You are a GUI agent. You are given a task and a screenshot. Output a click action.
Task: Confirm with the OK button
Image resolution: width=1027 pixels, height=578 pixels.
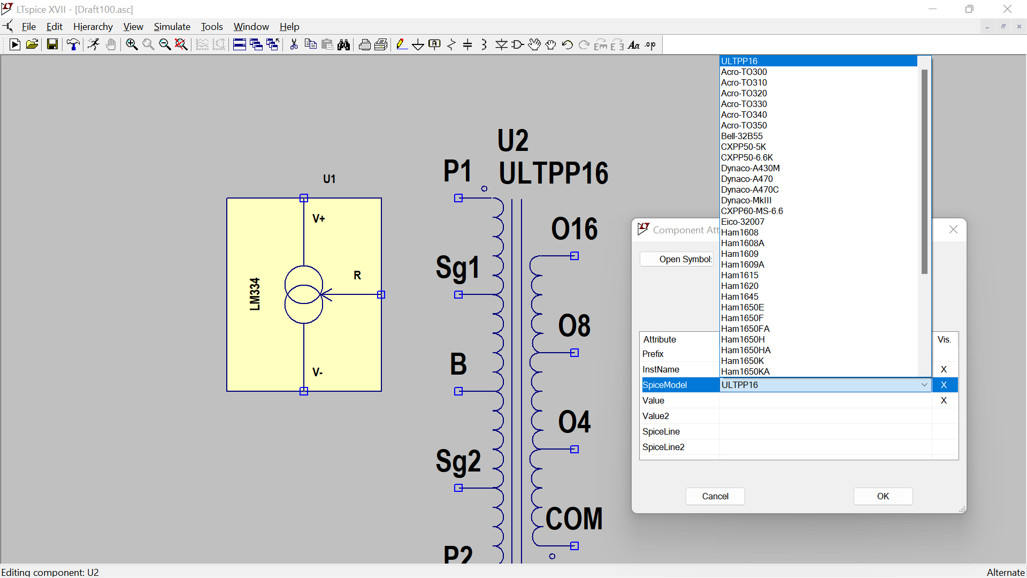(x=883, y=496)
